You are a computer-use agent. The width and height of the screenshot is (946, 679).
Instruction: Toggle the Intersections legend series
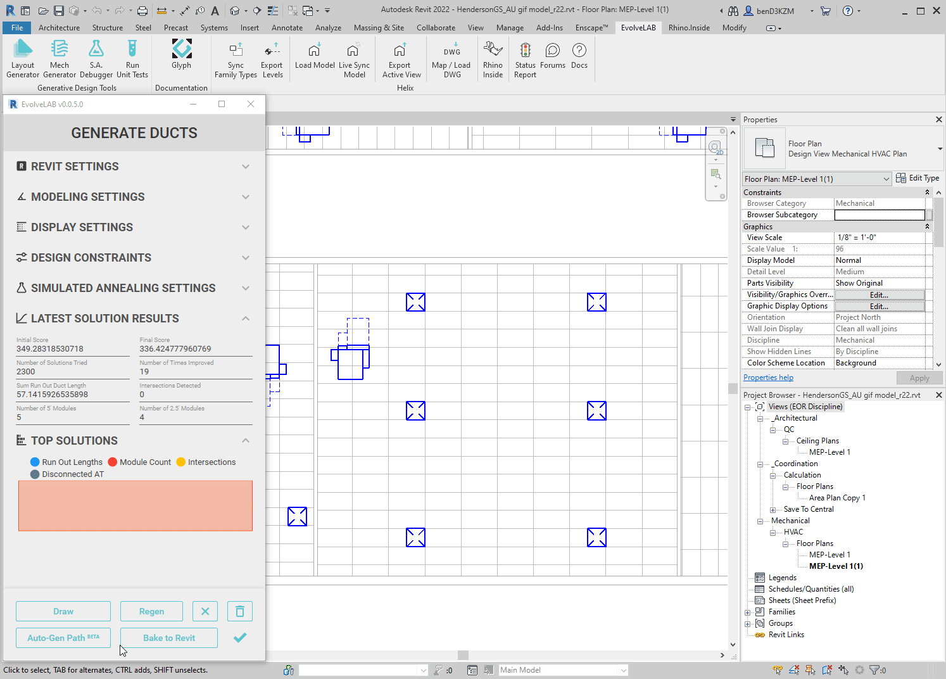206,462
